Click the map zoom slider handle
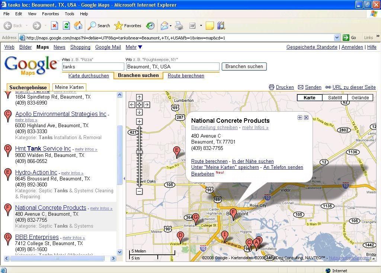 tap(139, 152)
